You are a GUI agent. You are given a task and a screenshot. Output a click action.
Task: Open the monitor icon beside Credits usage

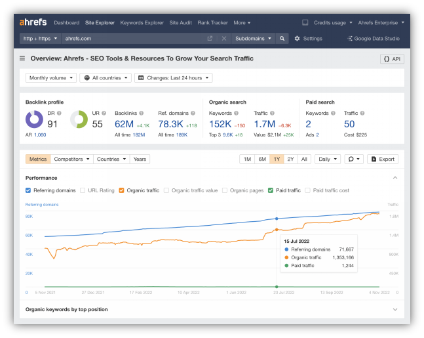click(x=305, y=22)
